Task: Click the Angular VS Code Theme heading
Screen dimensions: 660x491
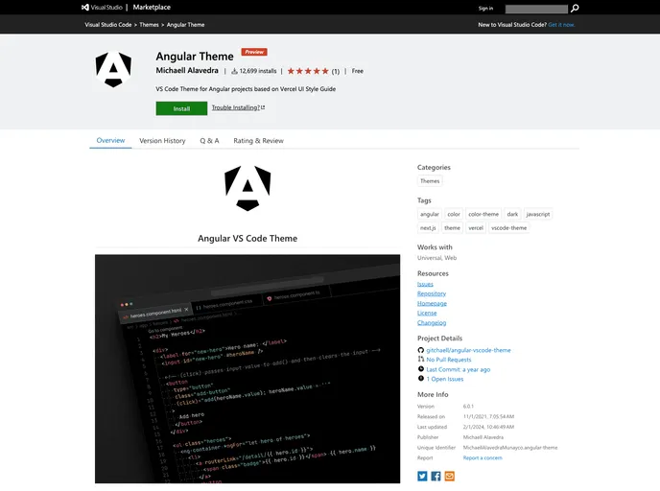Action: click(x=247, y=238)
